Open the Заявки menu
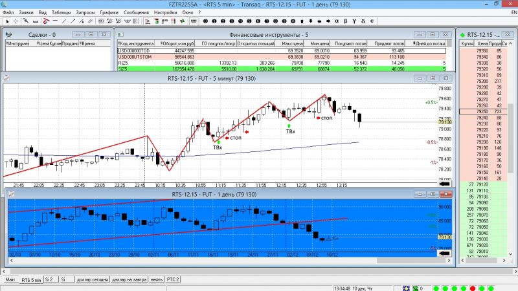The width and height of the screenshot is (518, 291). [26, 12]
